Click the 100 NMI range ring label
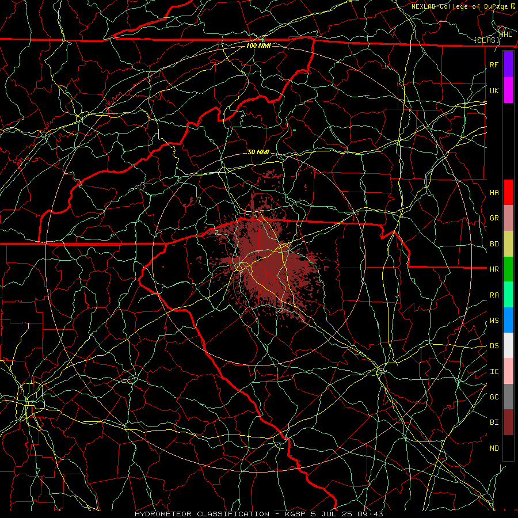 [258, 45]
